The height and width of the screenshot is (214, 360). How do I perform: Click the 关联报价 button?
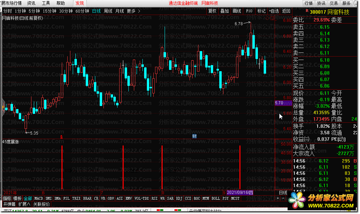[42, 204]
